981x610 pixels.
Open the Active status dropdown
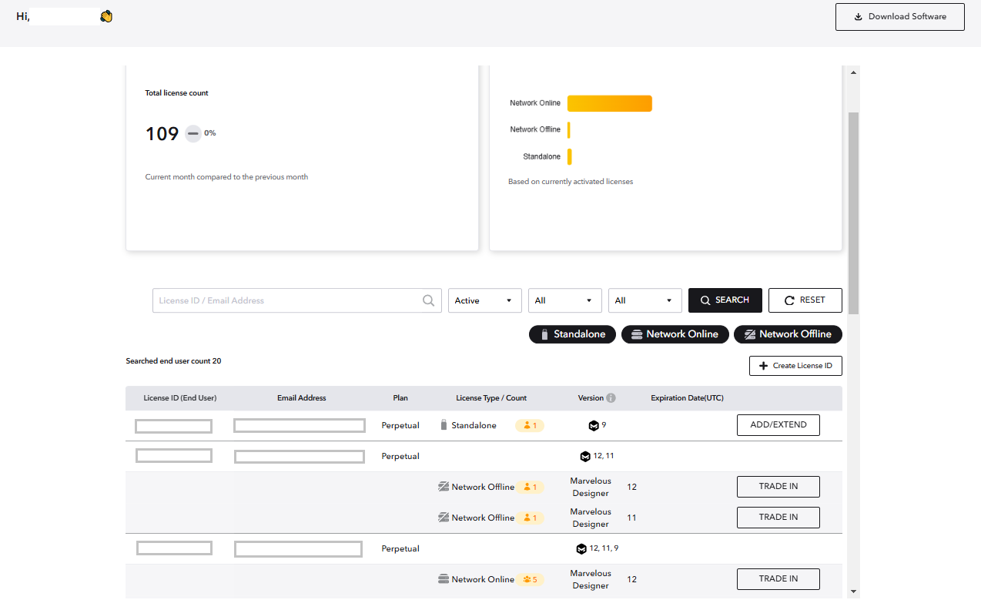[x=484, y=300]
